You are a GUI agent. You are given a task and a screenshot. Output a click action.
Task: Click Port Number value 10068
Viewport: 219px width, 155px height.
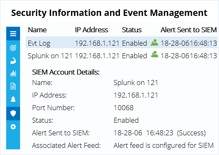click(124, 108)
